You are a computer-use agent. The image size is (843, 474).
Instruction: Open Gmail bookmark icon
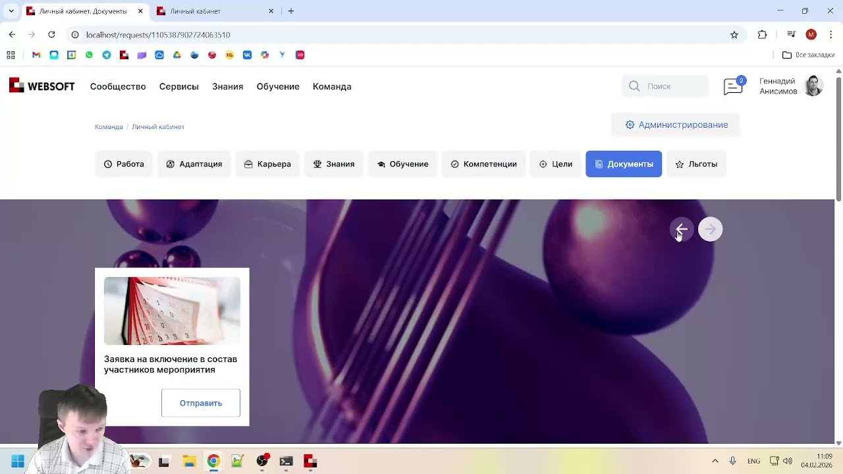36,55
